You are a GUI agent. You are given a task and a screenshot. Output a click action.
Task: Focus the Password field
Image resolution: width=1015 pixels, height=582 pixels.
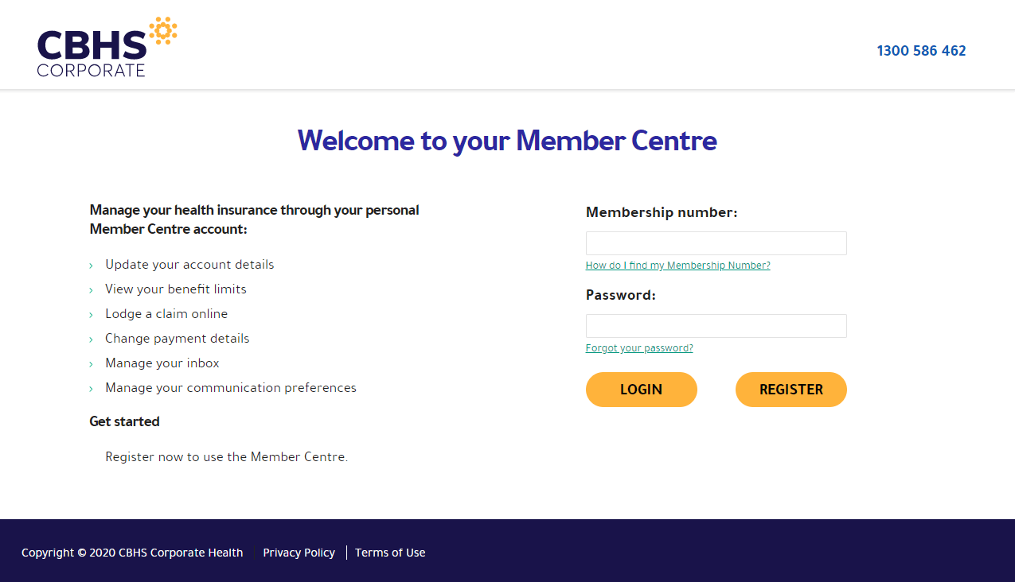pyautogui.click(x=716, y=326)
